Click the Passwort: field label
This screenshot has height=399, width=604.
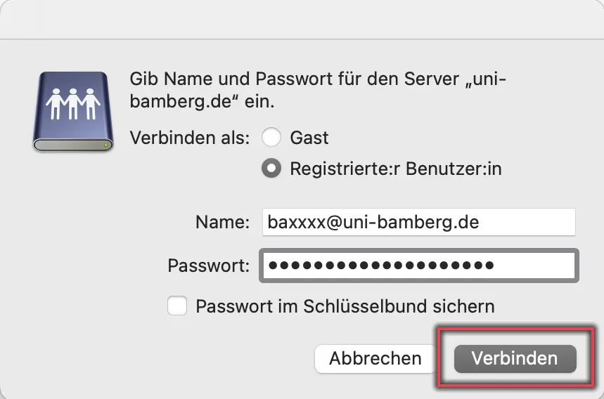[x=208, y=266]
